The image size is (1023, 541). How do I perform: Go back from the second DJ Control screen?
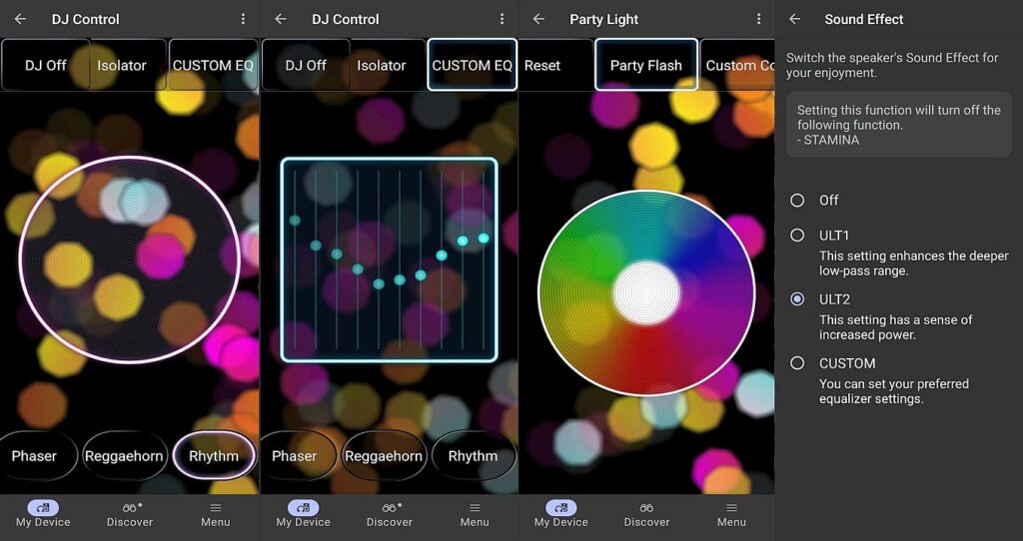point(281,19)
